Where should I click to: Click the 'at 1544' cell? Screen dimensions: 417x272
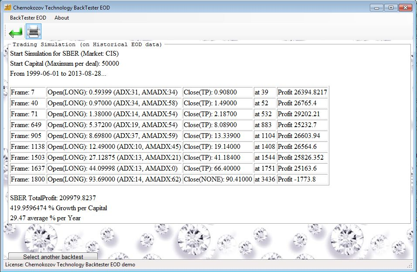coord(265,158)
